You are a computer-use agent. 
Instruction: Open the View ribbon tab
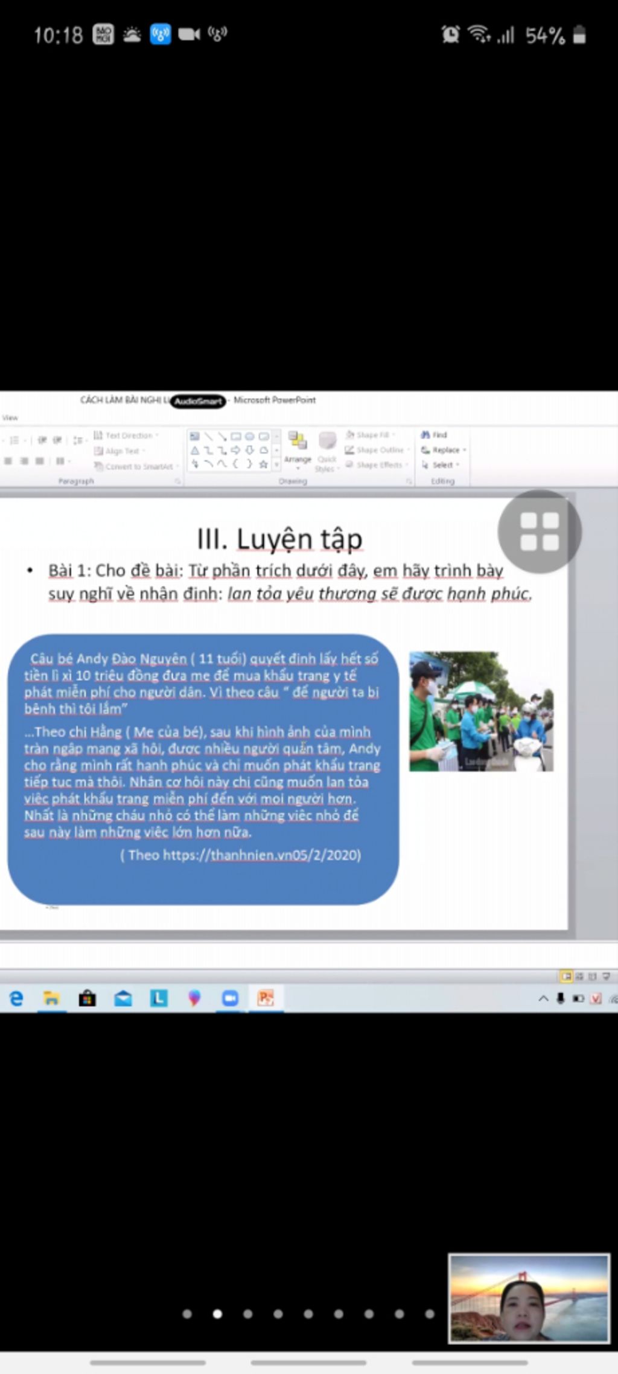[x=10, y=417]
